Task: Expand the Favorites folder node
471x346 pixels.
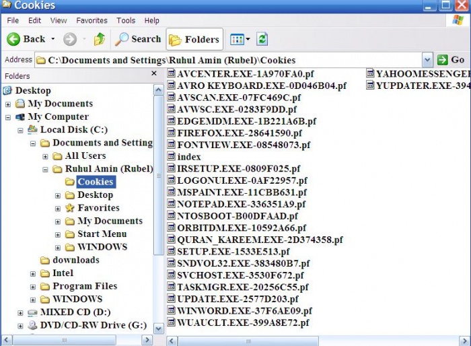Action: [x=58, y=209]
